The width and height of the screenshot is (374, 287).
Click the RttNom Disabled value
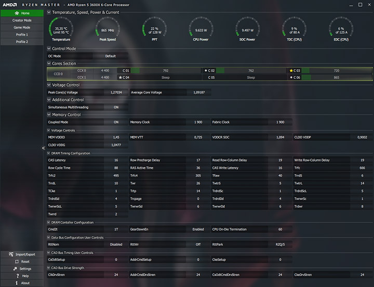(116, 244)
